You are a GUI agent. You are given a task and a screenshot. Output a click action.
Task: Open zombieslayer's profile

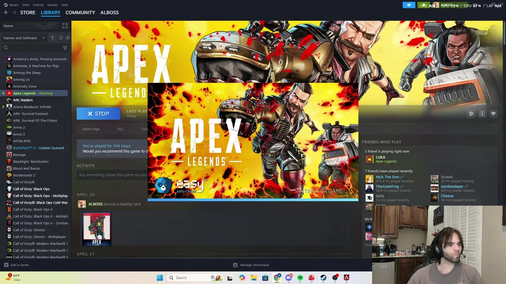[x=452, y=187]
